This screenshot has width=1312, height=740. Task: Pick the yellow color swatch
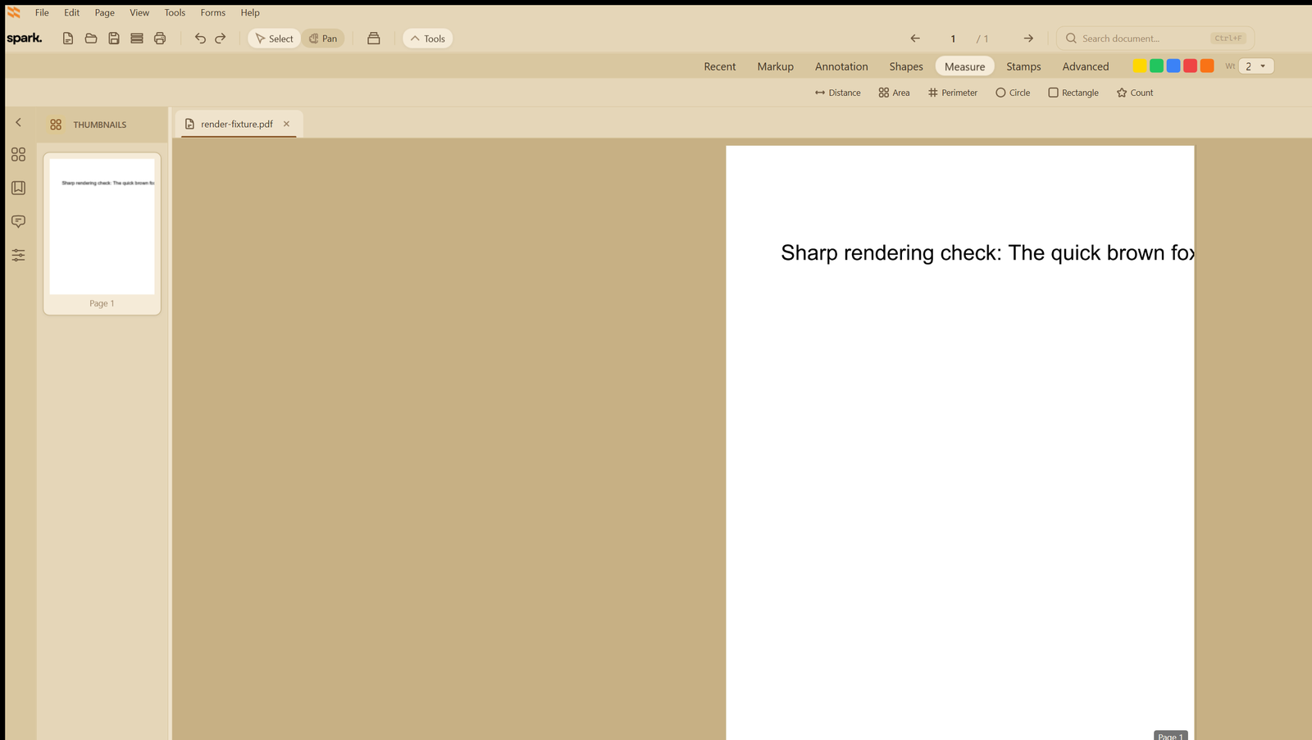(x=1140, y=66)
